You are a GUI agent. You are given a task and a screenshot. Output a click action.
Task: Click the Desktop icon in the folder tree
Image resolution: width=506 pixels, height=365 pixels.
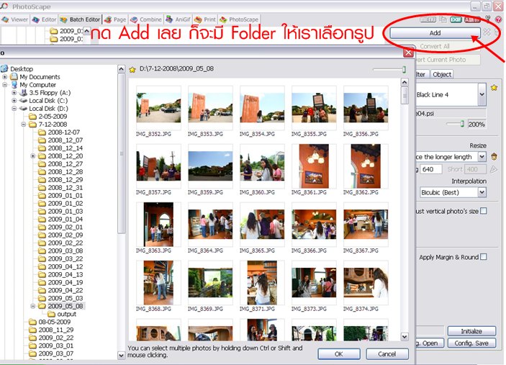(x=4, y=68)
